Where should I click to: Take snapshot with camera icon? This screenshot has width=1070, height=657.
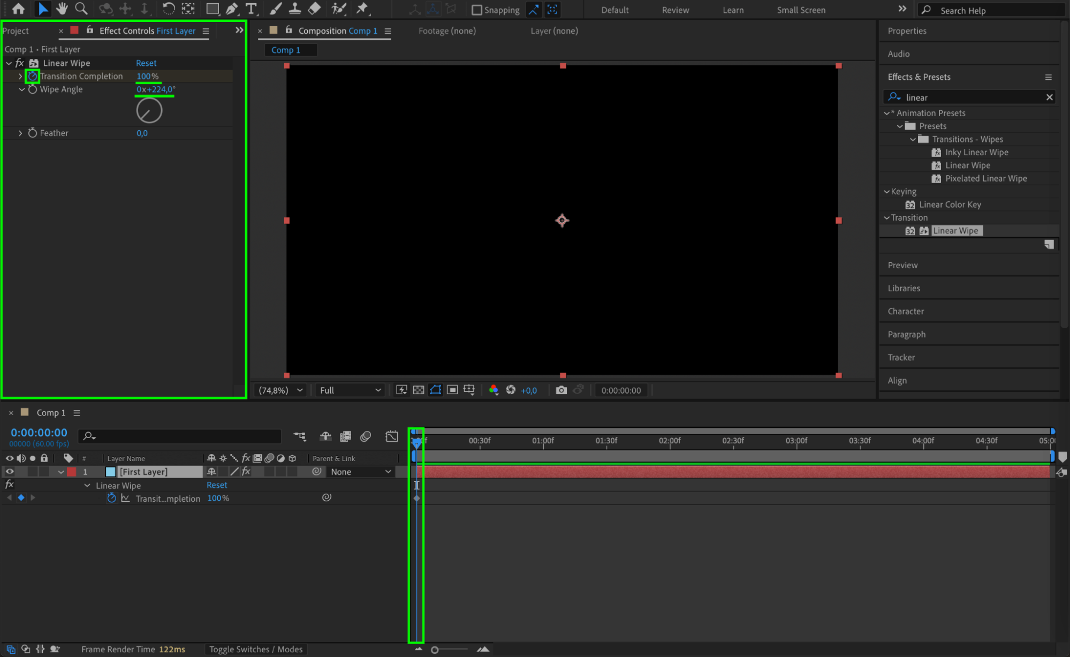tap(560, 390)
